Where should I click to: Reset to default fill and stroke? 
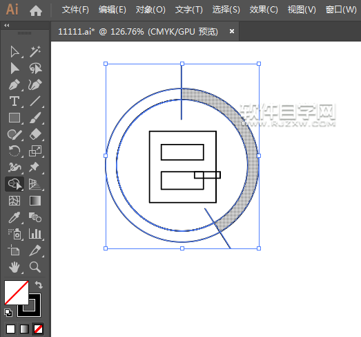pos(8,313)
